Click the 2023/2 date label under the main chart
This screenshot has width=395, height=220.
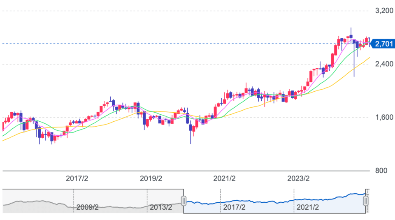coord(298,178)
